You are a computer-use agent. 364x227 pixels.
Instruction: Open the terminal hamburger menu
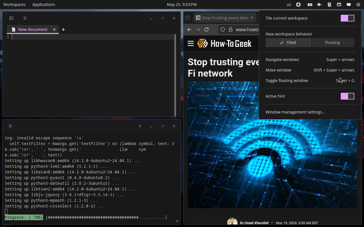[10, 126]
